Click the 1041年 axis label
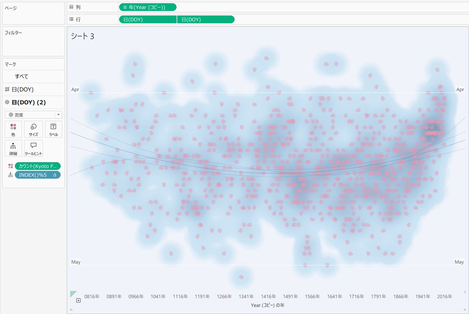469x314 pixels. point(158,296)
